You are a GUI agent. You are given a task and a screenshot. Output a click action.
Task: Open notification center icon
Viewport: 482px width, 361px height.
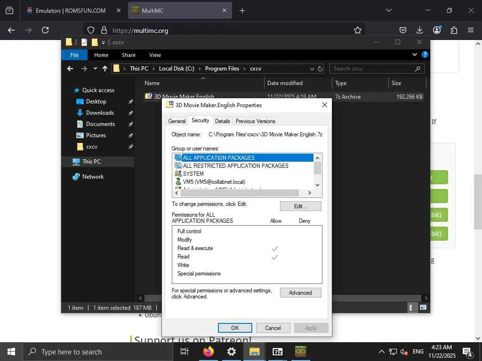tap(467, 352)
